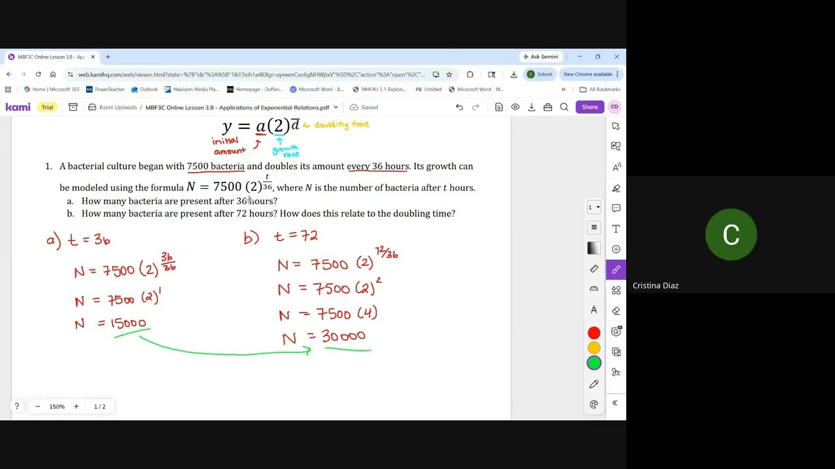Open a new Chrome tab
The height and width of the screenshot is (469, 835).
pyautogui.click(x=108, y=57)
